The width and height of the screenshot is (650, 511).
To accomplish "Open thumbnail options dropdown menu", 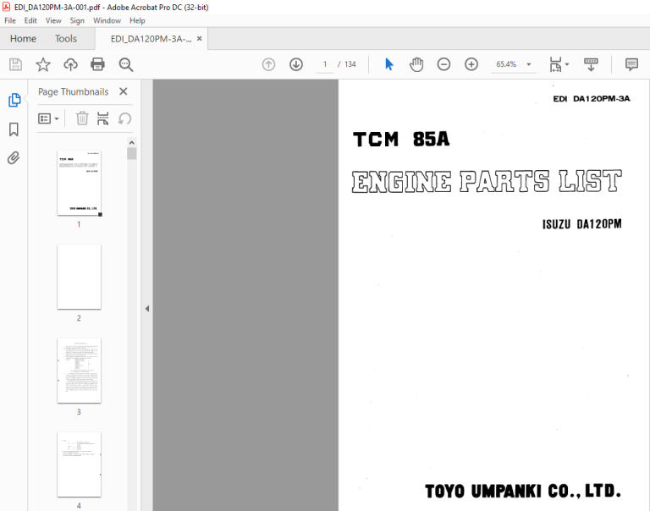I will pos(48,118).
